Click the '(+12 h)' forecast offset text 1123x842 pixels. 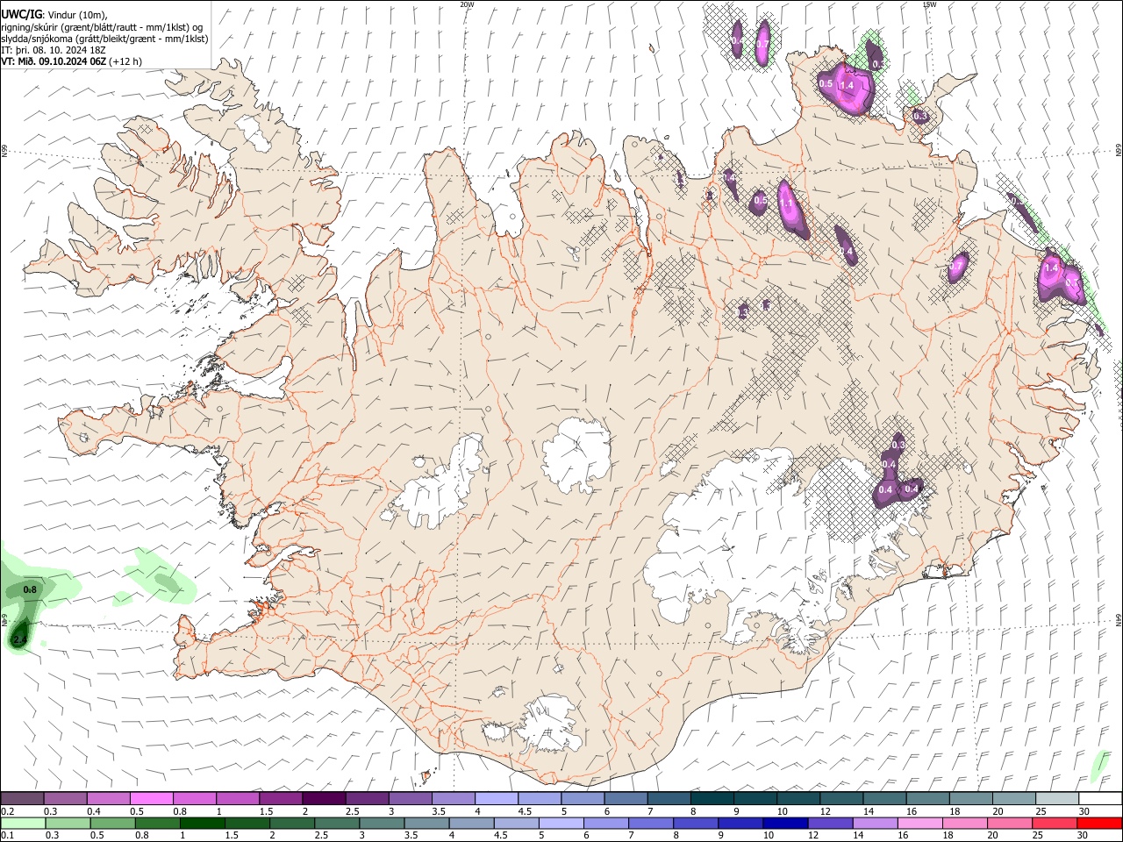(126, 61)
